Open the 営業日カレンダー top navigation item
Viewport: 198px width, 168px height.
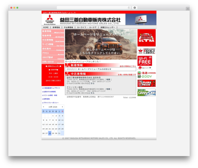point(108,27)
